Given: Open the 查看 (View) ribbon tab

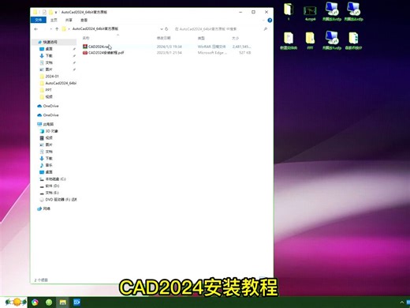Looking at the screenshot, I should [x=84, y=20].
